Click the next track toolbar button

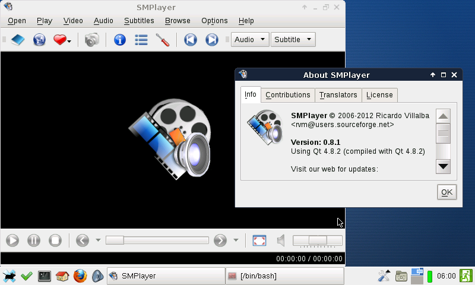pyautogui.click(x=211, y=40)
